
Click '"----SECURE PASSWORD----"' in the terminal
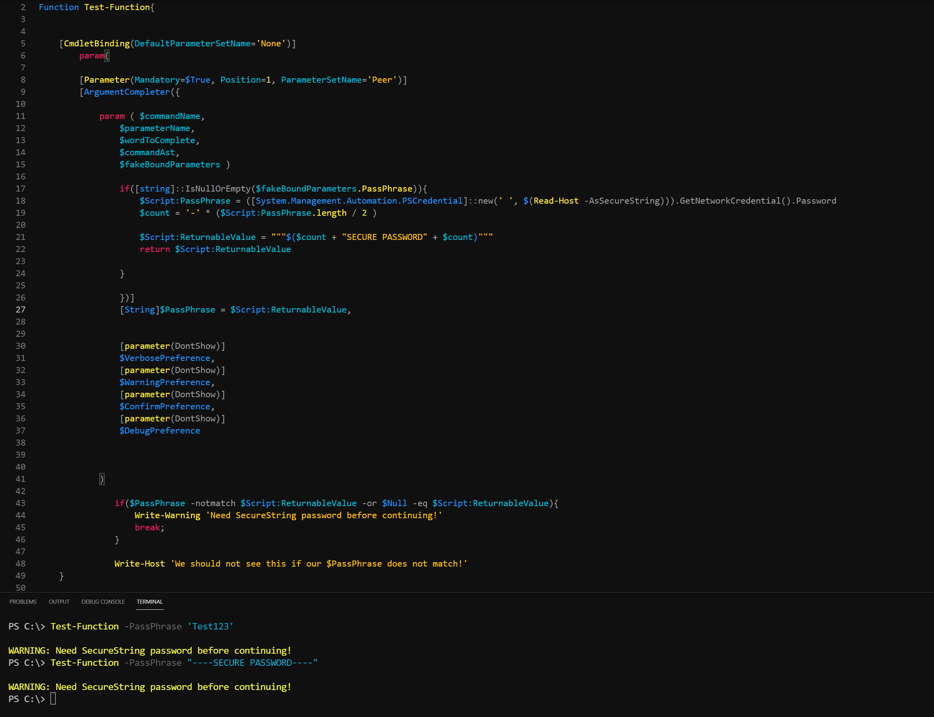pyautogui.click(x=252, y=663)
